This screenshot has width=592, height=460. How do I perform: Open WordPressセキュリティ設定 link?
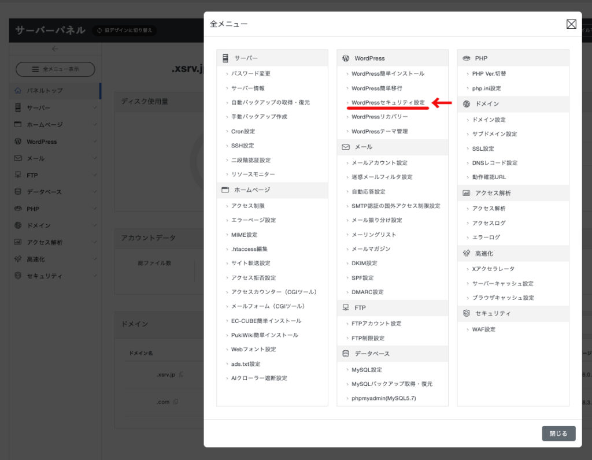click(388, 102)
